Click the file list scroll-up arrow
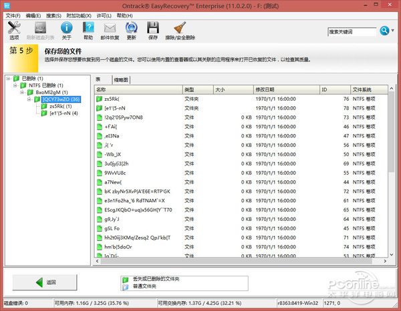Screen dimensions: 401x311 click(391, 88)
